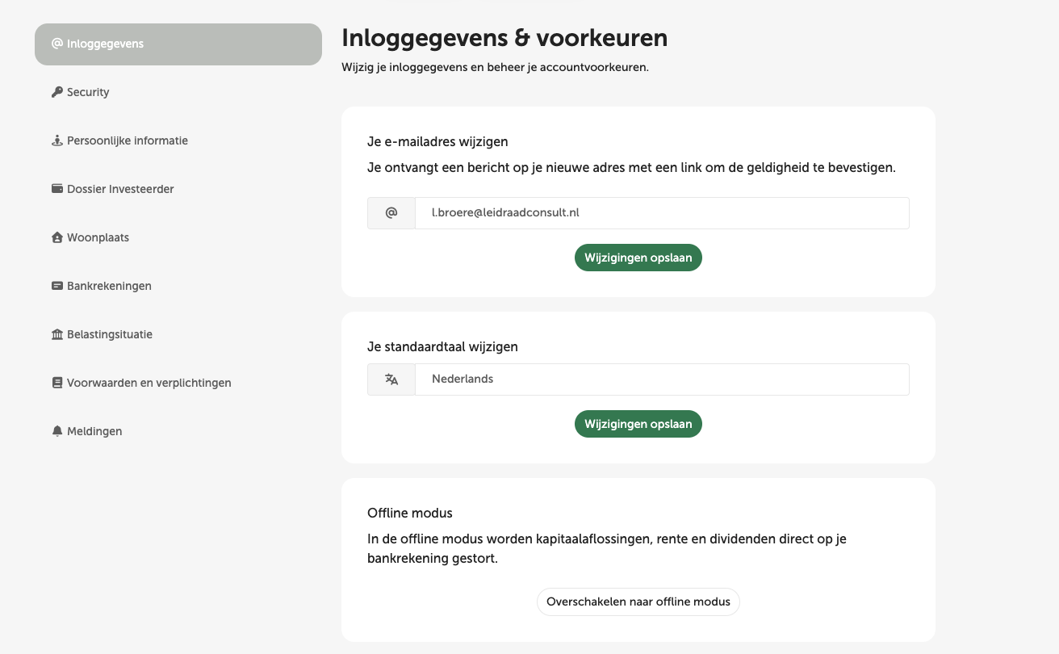Click Overschakelen naar offline modus
1059x654 pixels.
(x=638, y=602)
